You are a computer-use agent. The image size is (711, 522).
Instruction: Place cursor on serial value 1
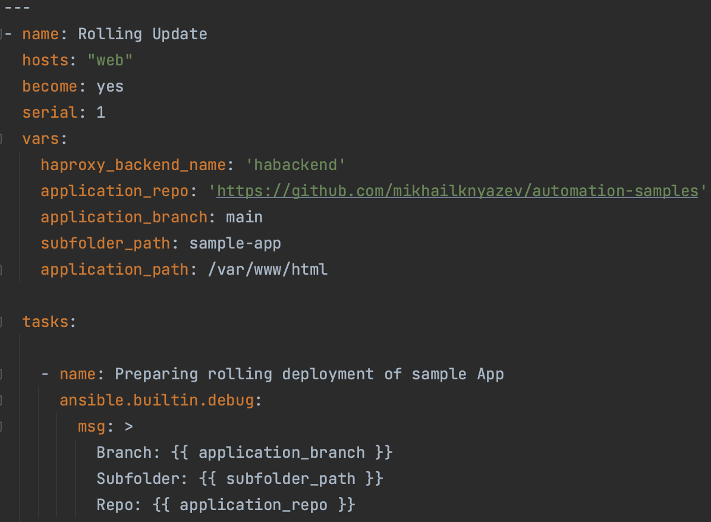[x=101, y=112]
